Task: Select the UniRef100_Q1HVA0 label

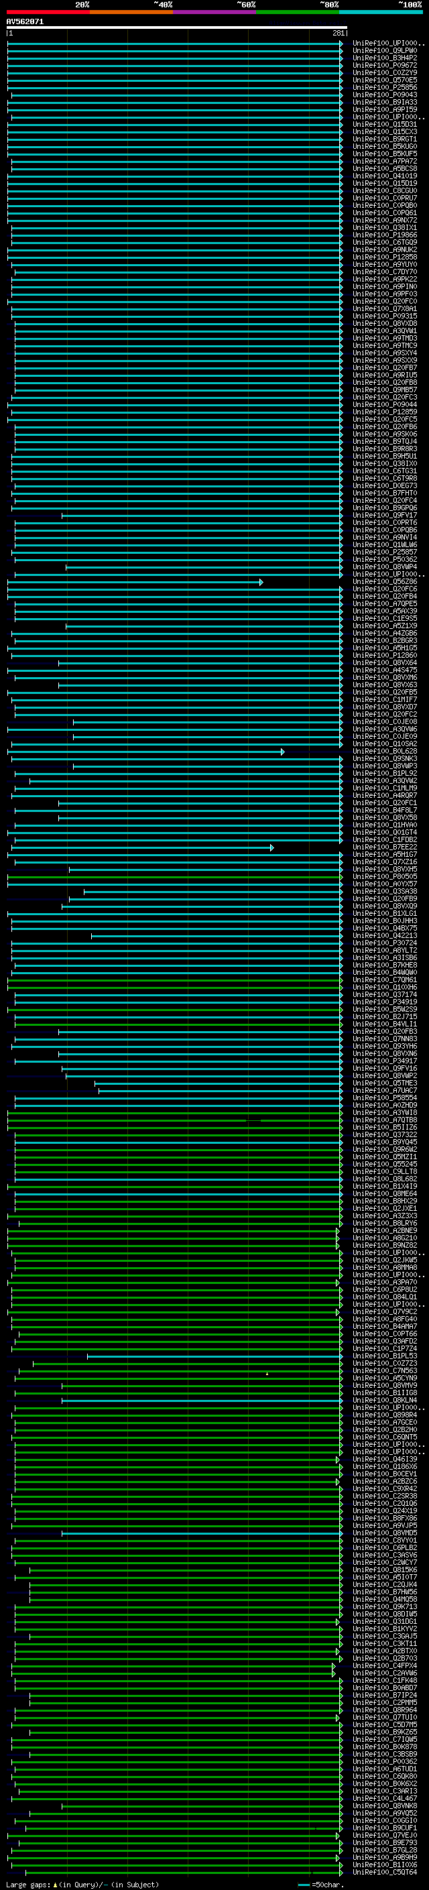Action: point(385,825)
